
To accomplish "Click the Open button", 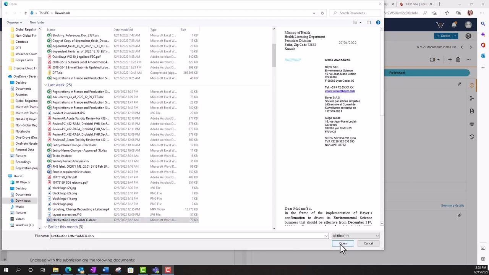I will [343, 244].
